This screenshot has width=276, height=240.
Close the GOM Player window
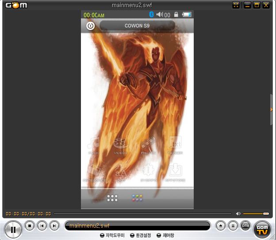pos(266,5)
